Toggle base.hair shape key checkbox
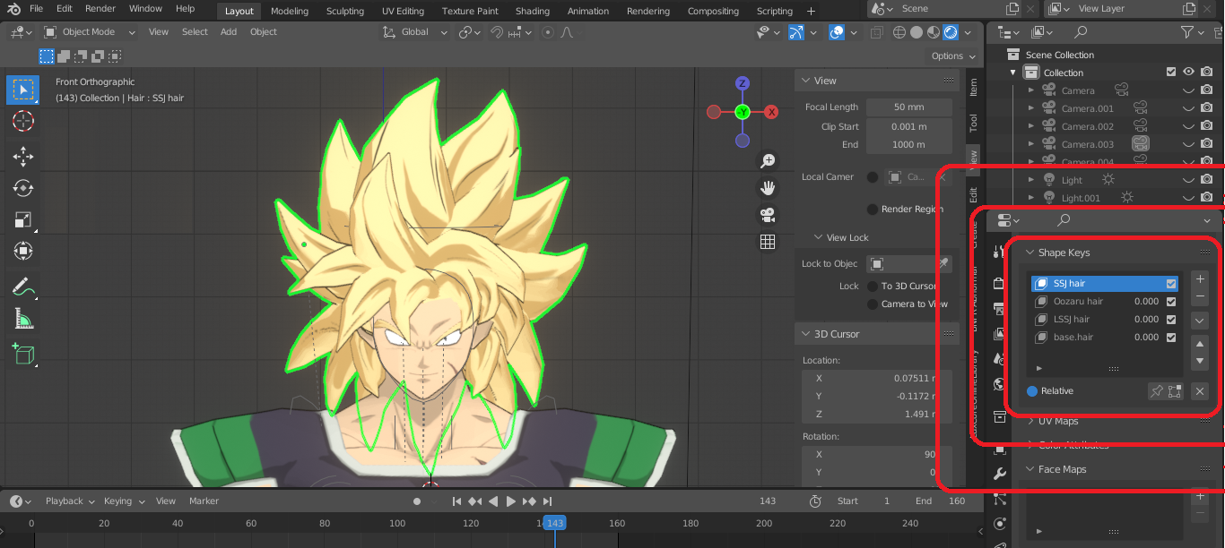 1171,338
